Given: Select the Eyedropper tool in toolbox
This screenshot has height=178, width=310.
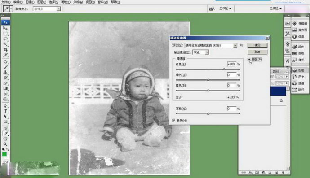Looking at the screenshot, I should [x=5, y=134].
